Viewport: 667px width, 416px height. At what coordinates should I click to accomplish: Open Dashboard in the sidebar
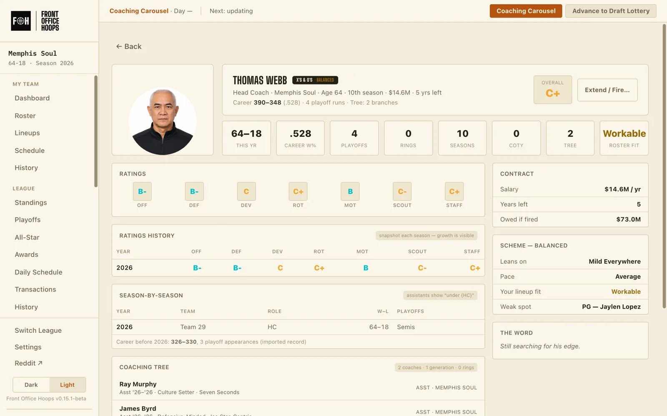32,98
